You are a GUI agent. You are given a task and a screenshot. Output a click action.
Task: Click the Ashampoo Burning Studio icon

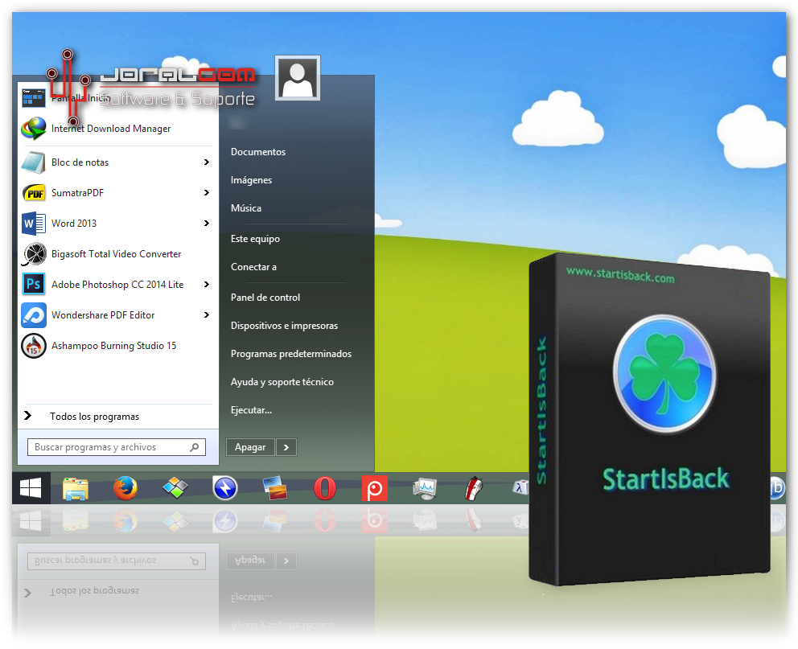[34, 346]
